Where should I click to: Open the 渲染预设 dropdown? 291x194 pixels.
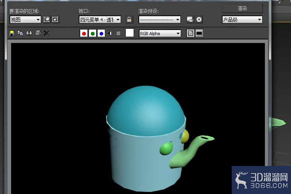[x=160, y=20]
